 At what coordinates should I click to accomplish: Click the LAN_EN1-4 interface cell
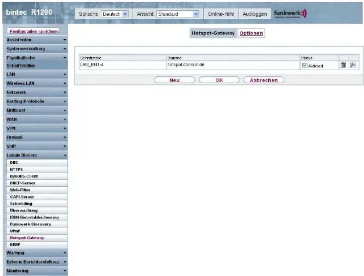pos(123,65)
